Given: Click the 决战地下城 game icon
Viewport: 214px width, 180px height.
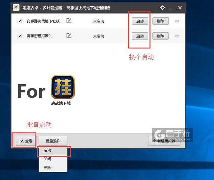Looking at the screenshot, I should [x=63, y=87].
